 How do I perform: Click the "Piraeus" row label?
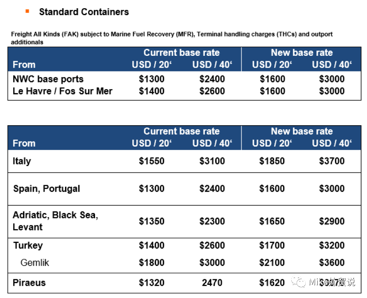(x=29, y=282)
